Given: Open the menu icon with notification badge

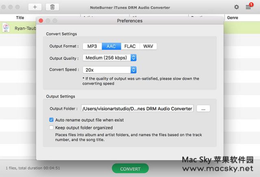Looking at the screenshot, I should 249,6.
